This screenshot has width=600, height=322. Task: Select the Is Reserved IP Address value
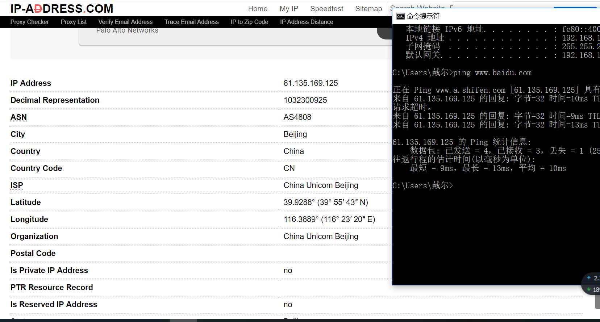point(288,304)
